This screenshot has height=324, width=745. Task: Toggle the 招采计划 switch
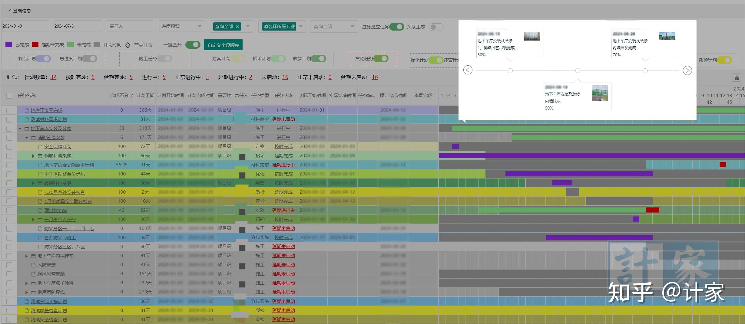point(278,58)
